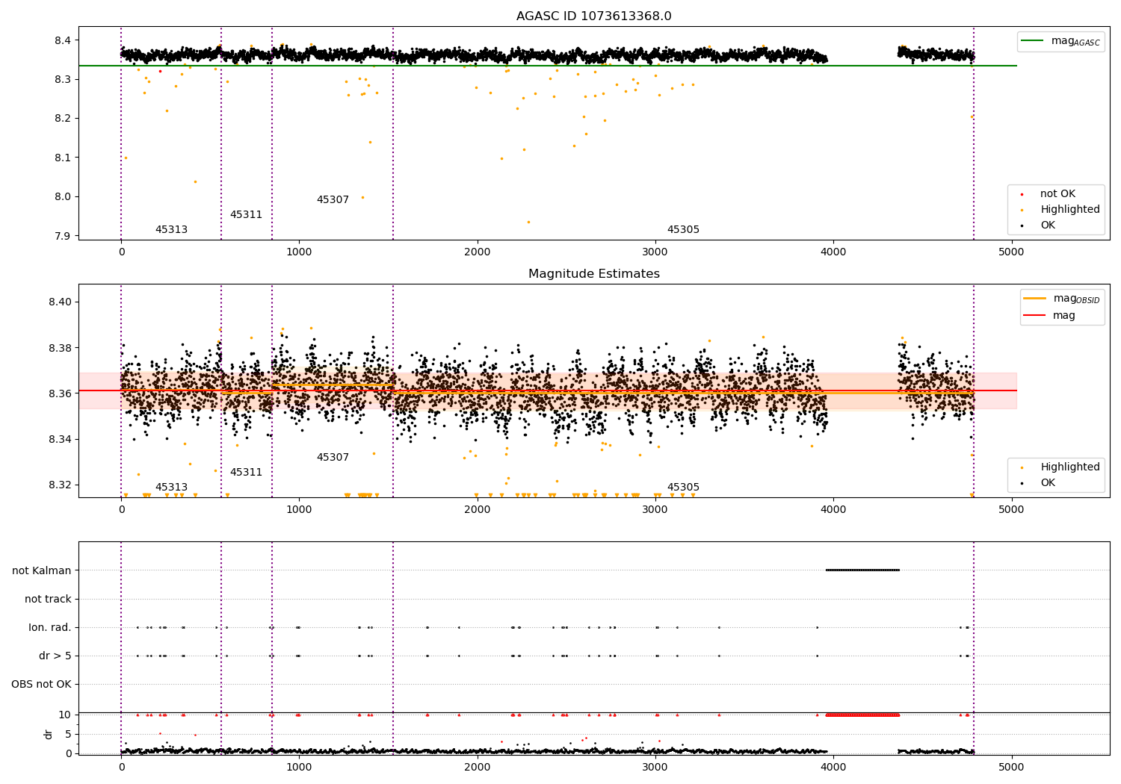Click the '8.4' y-tick of top plot
Image resolution: width=1121 pixels, height=784 pixels.
pos(62,40)
